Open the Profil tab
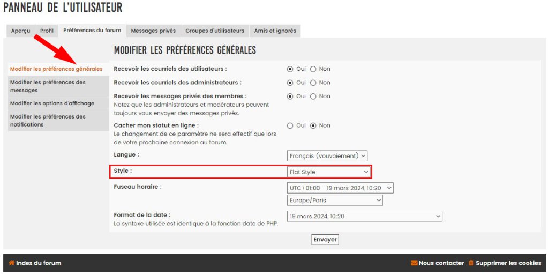The height and width of the screenshot is (274, 549). point(47,31)
